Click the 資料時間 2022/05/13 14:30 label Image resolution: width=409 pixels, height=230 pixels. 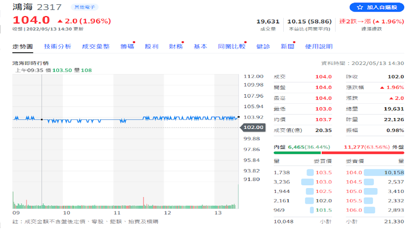362,63
